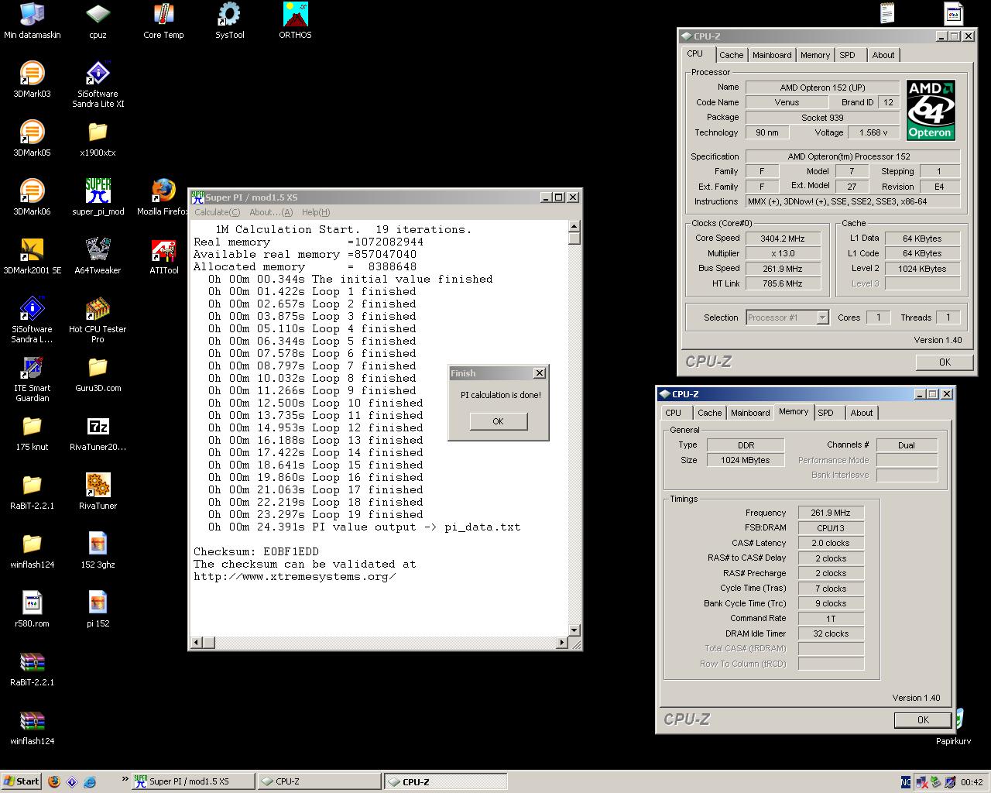Select the r580.rom file icon
Viewport: 991px width, 793px height.
pos(32,609)
